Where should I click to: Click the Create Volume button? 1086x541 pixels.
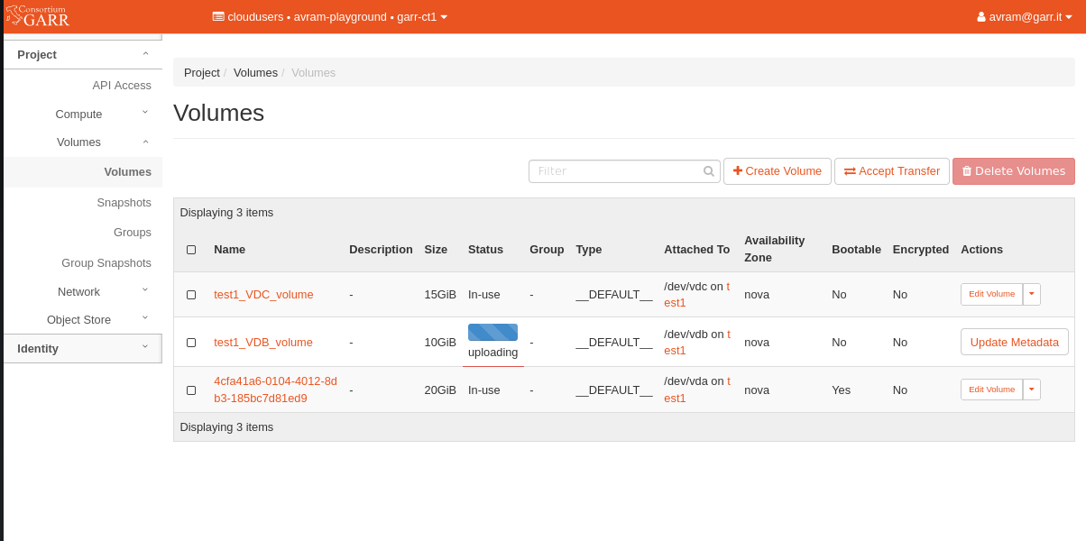(778, 171)
